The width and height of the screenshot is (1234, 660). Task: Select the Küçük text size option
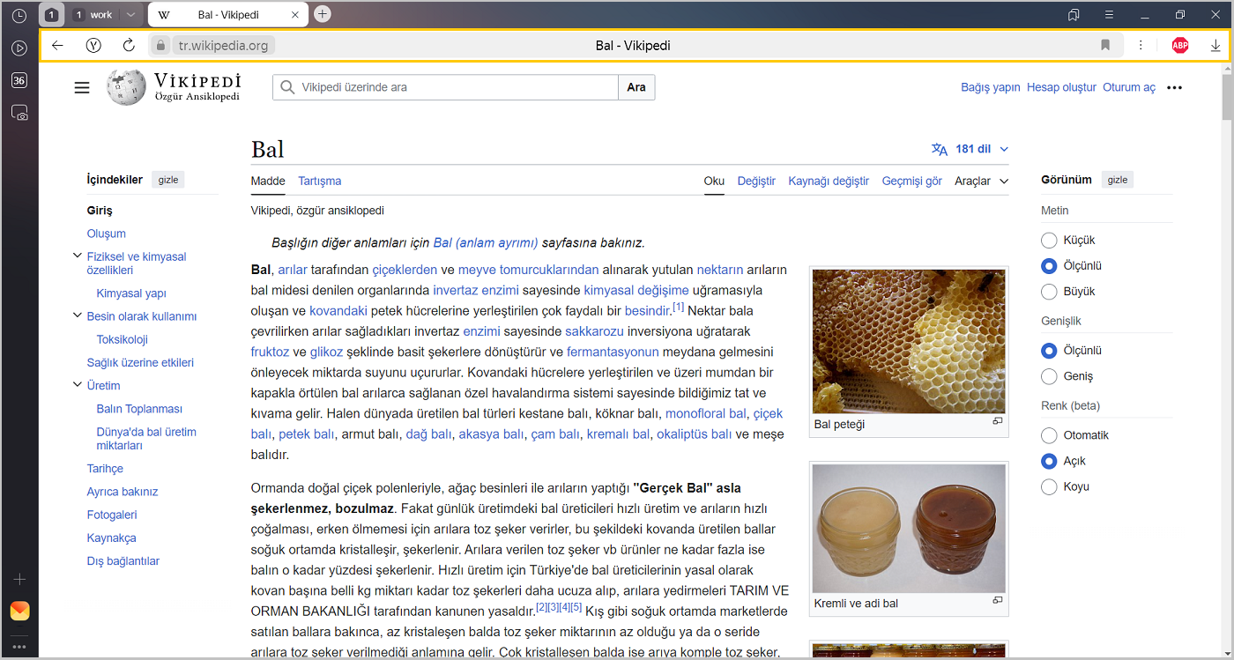pyautogui.click(x=1049, y=241)
